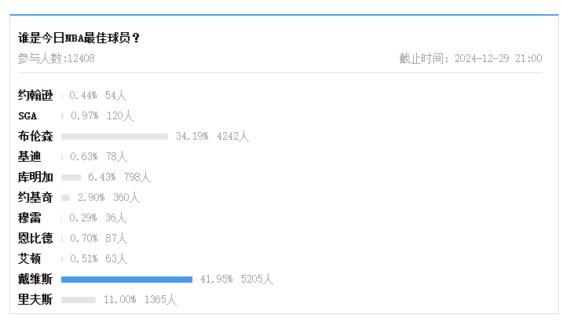This screenshot has width=570, height=322.
Task: Select 艾顿 from the poll options
Action: coord(30,258)
